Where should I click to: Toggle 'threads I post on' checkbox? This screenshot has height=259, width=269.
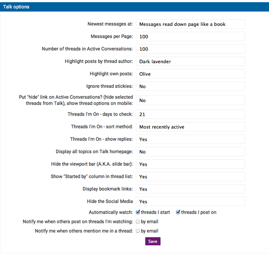pyautogui.click(x=178, y=212)
